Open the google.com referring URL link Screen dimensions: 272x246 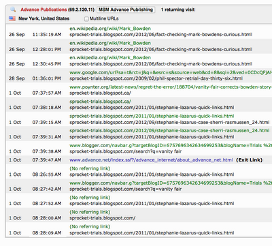tap(171, 72)
